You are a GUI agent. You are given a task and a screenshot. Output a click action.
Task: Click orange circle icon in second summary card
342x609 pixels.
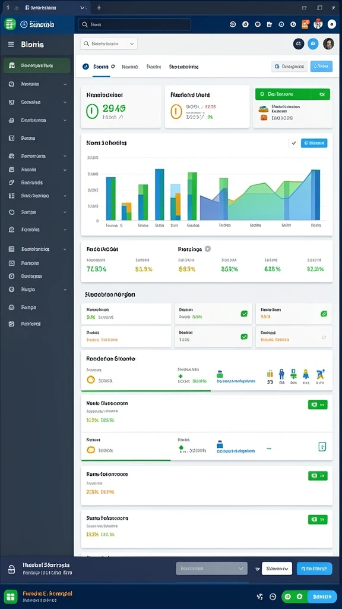tap(176, 111)
